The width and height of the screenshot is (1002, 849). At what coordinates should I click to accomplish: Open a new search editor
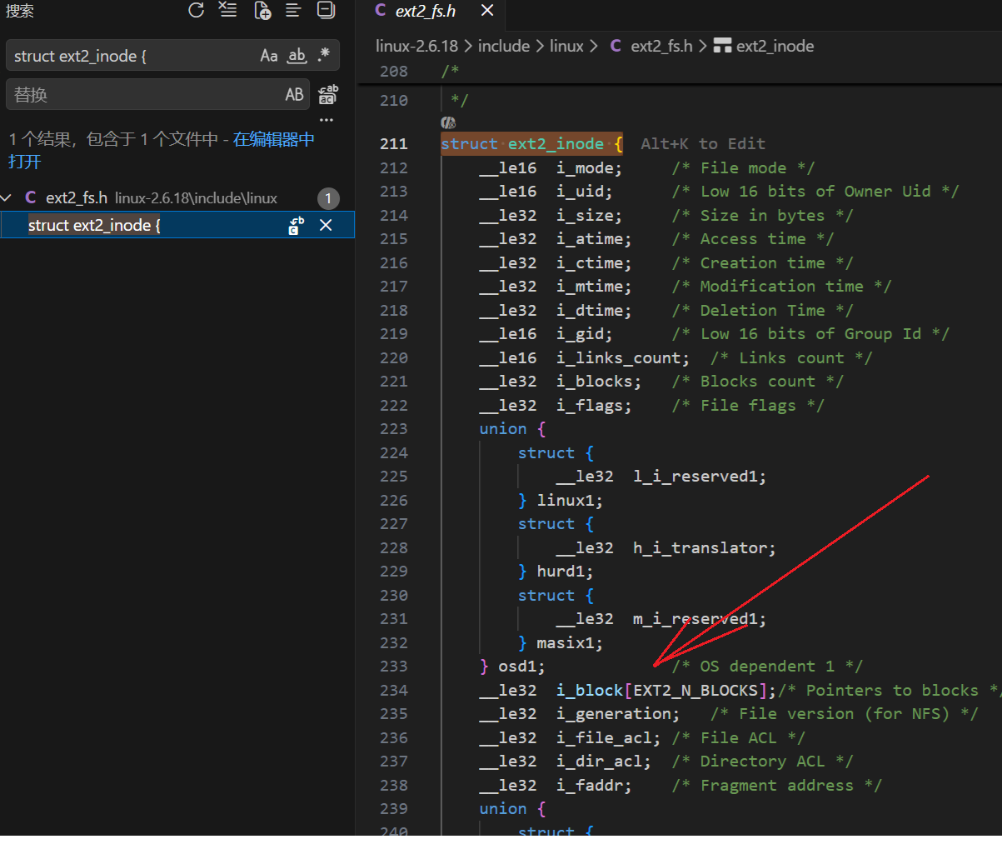[x=262, y=10]
